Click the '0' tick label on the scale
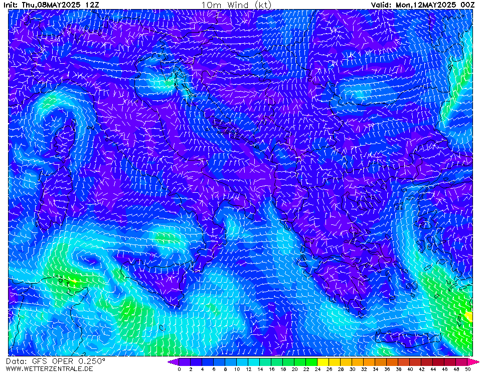Image resolution: width=481 pixels, height=372 pixels. pyautogui.click(x=179, y=369)
